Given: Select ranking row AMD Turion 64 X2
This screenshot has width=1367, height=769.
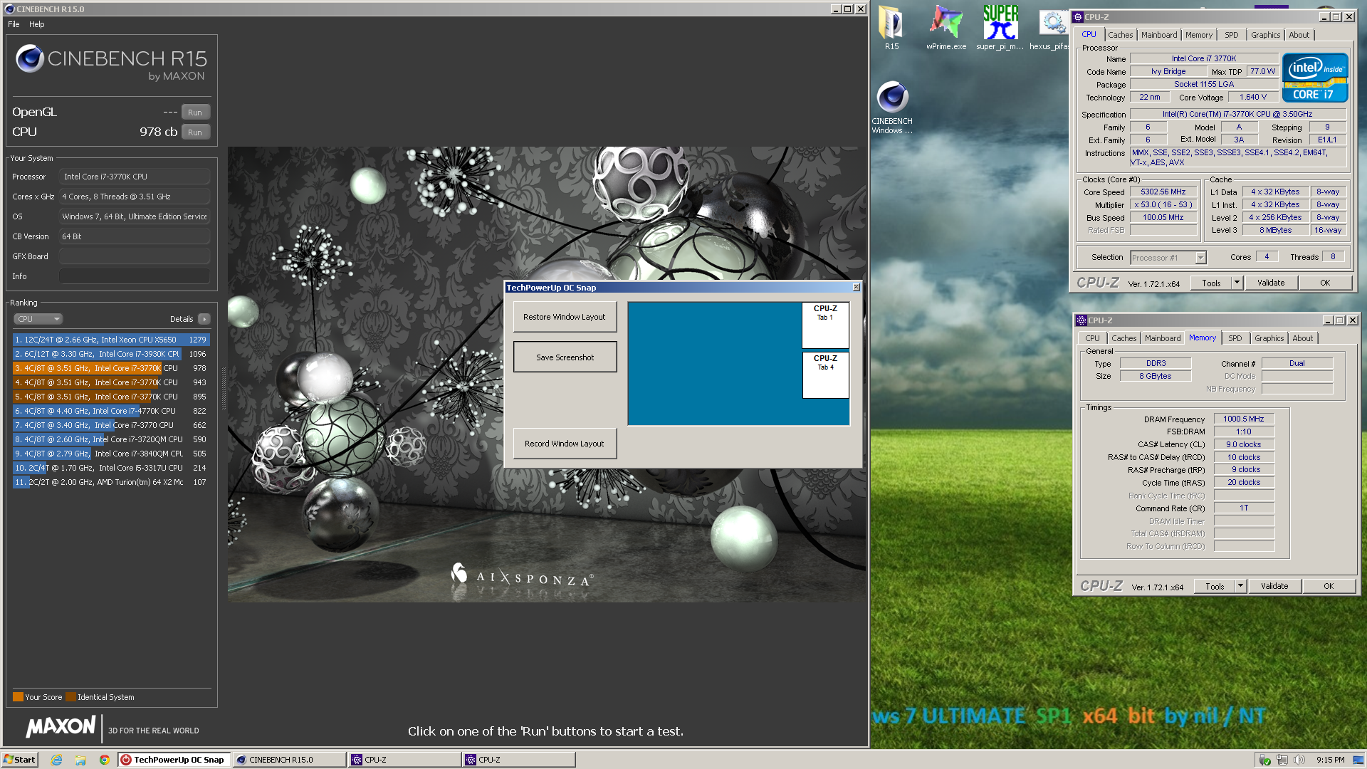Looking at the screenshot, I should 110,482.
